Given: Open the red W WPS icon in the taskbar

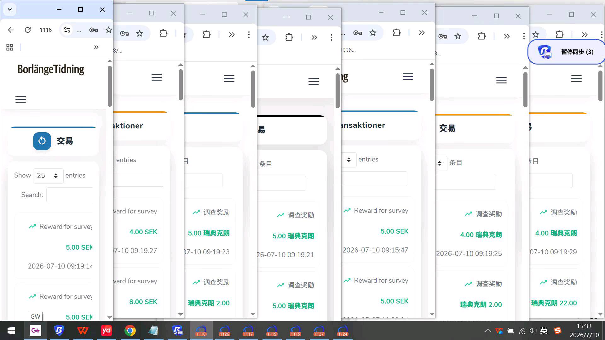Looking at the screenshot, I should click(x=83, y=331).
